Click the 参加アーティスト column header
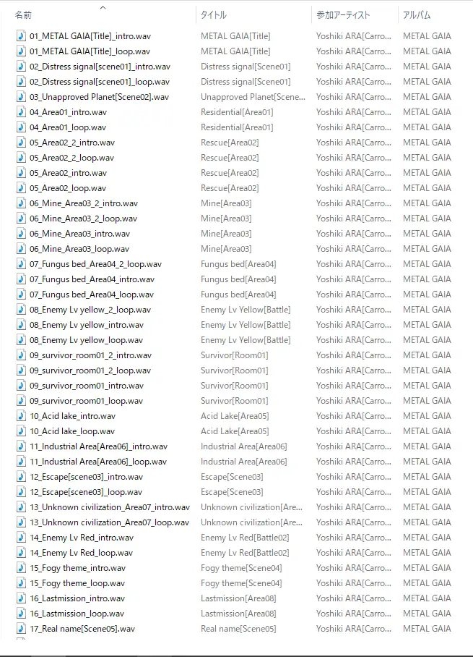Screen dimensions: 473x657 pyautogui.click(x=343, y=15)
